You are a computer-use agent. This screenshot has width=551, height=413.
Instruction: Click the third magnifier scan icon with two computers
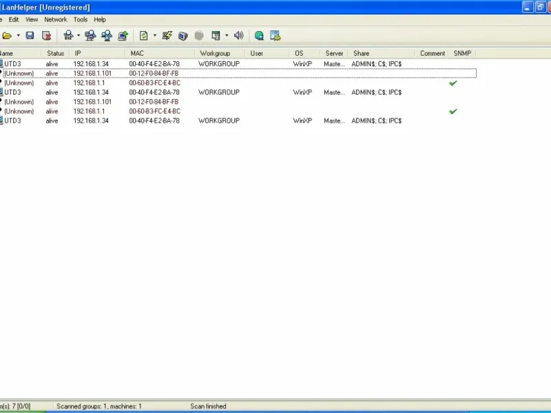point(107,36)
